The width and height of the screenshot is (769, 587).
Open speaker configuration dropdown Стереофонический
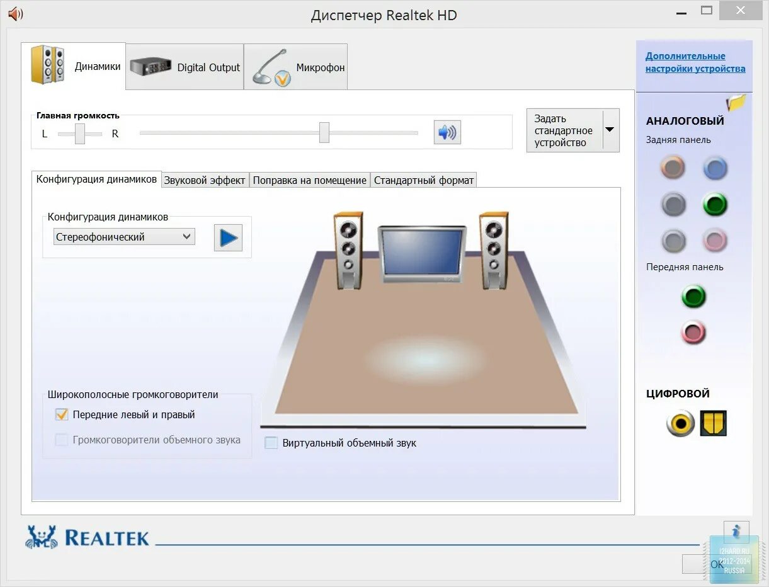tap(124, 237)
